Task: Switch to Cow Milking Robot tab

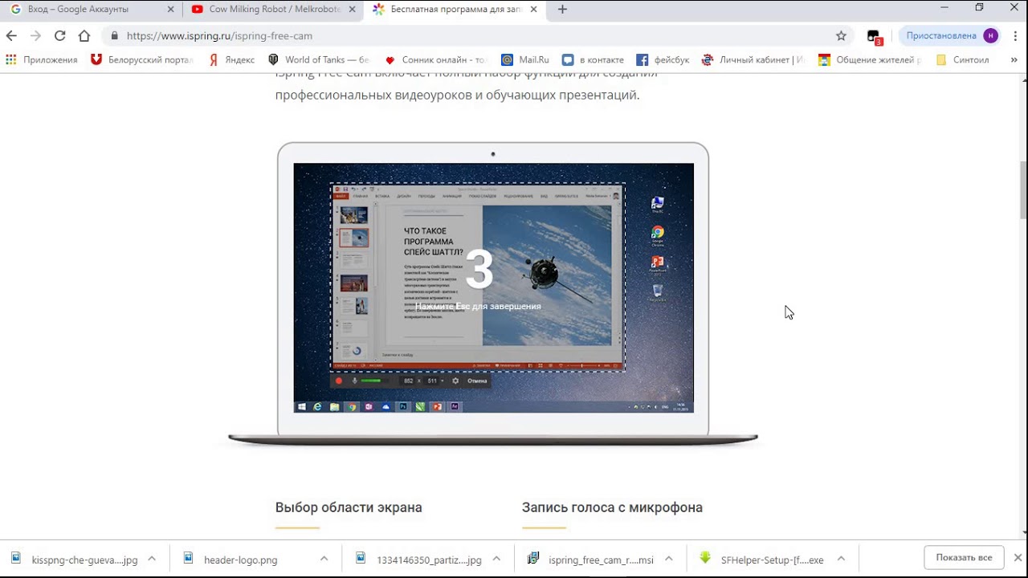Action: (272, 10)
